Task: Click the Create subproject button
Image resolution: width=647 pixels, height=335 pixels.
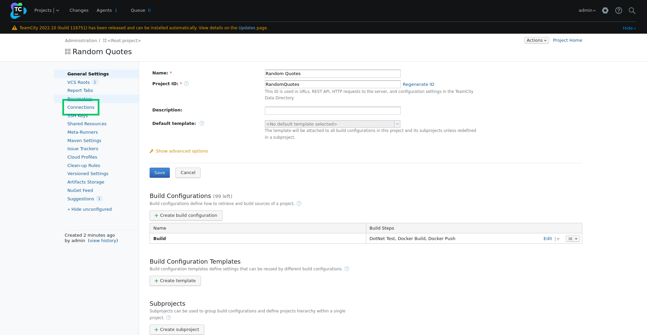Action: click(x=177, y=330)
